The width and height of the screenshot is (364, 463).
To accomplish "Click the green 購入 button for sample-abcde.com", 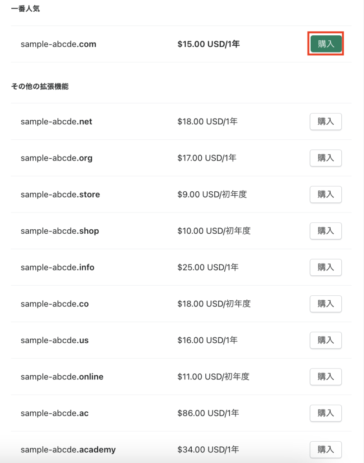I will tap(326, 44).
